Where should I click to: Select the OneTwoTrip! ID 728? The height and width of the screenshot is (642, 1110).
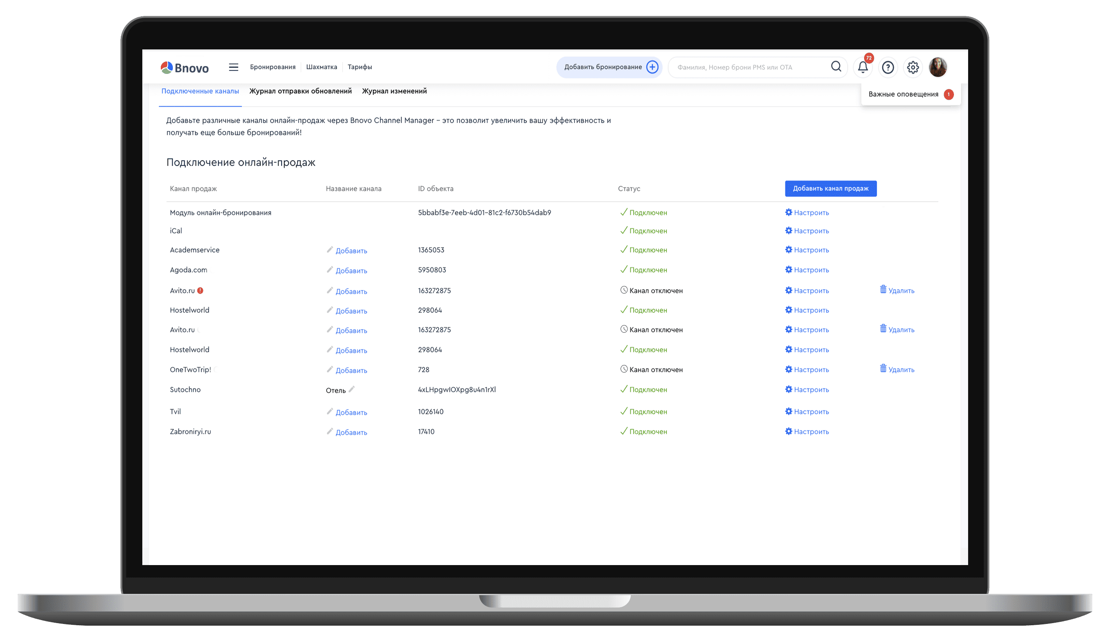coord(423,370)
